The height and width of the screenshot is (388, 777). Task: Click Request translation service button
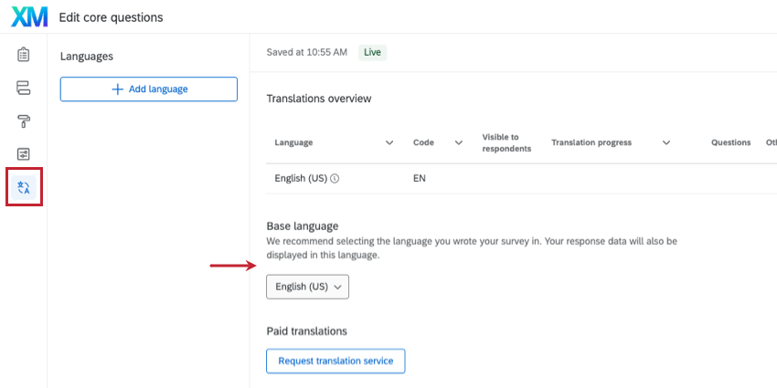335,361
